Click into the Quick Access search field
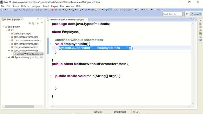This screenshot has width=203, height=114. point(172,14)
